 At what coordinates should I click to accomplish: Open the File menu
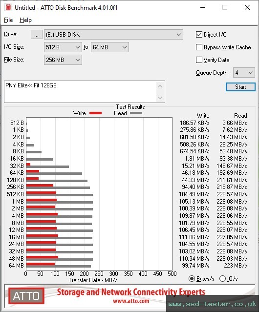click(x=8, y=20)
